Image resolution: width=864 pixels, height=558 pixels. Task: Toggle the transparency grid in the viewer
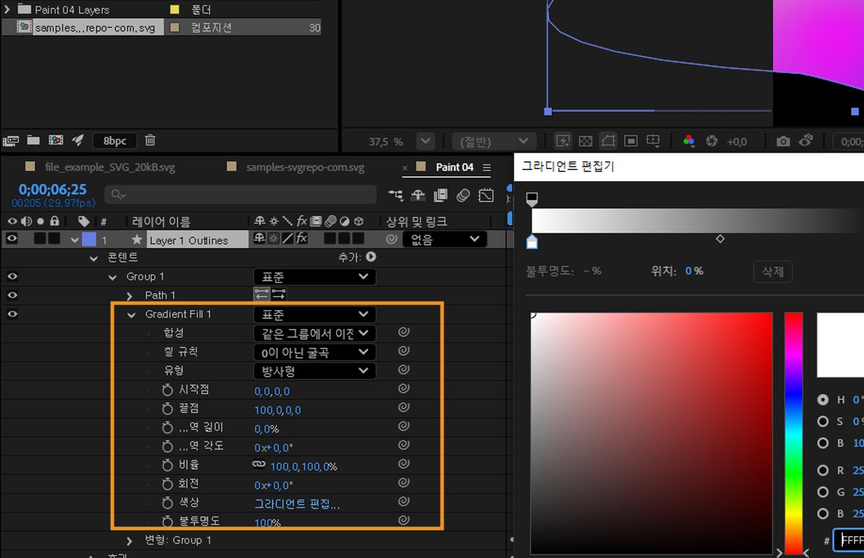(585, 140)
